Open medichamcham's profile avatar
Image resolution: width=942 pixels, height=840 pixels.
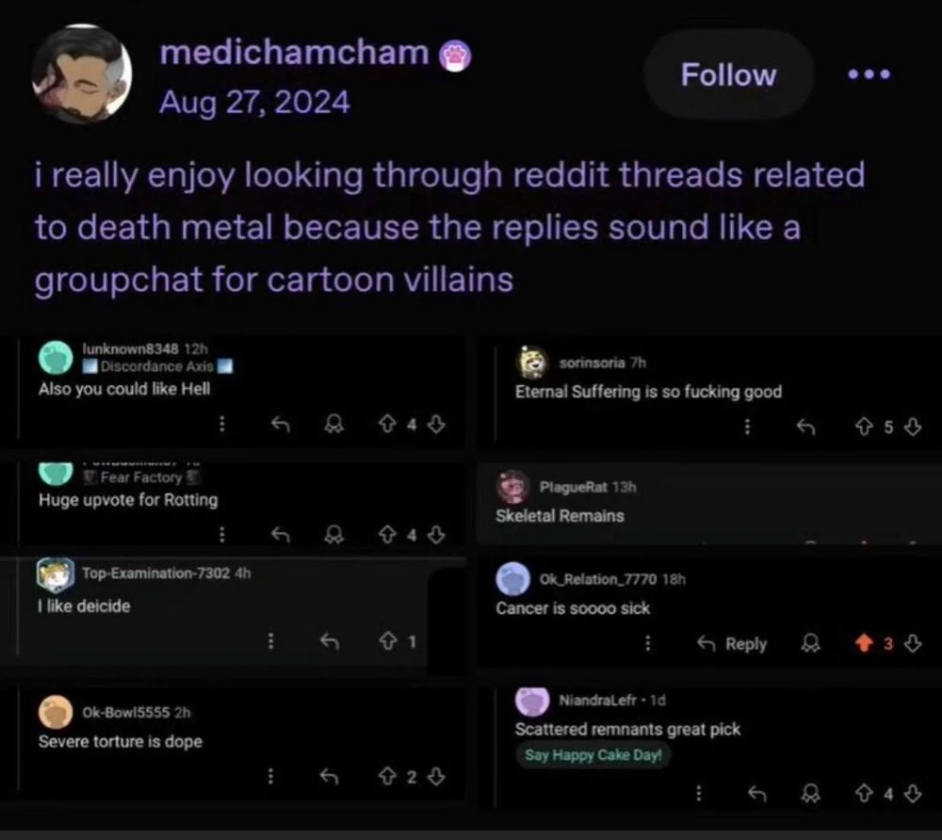(82, 75)
